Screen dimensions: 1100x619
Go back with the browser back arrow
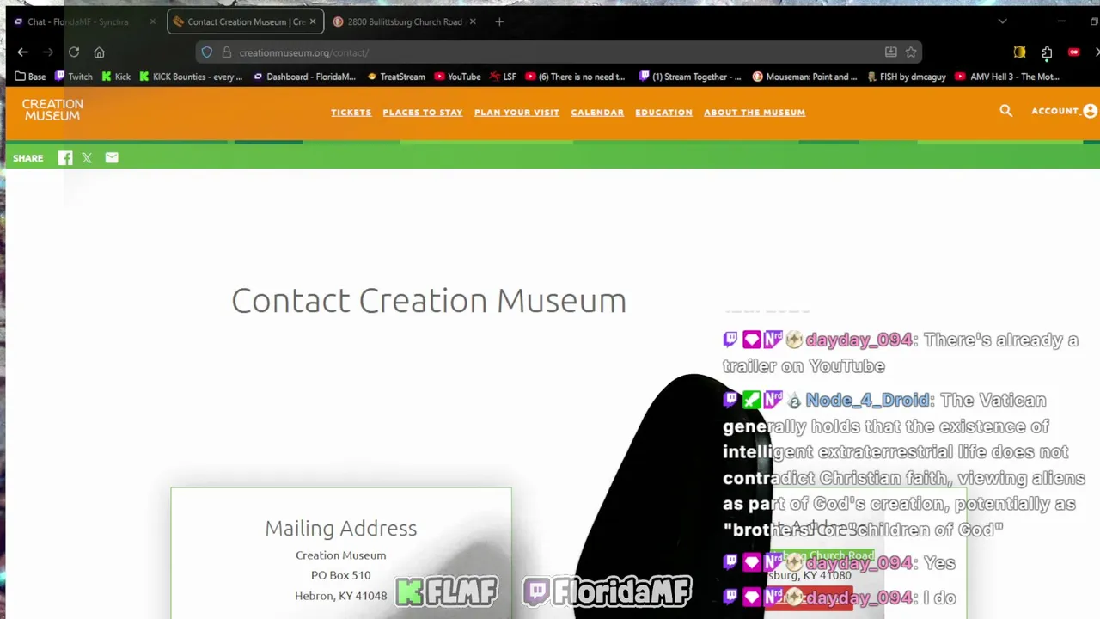(x=23, y=52)
